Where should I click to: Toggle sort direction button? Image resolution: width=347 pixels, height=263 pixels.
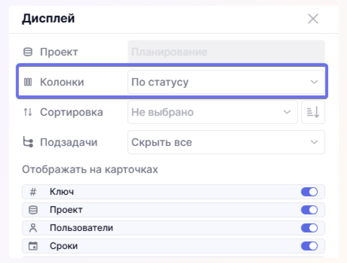(x=313, y=112)
